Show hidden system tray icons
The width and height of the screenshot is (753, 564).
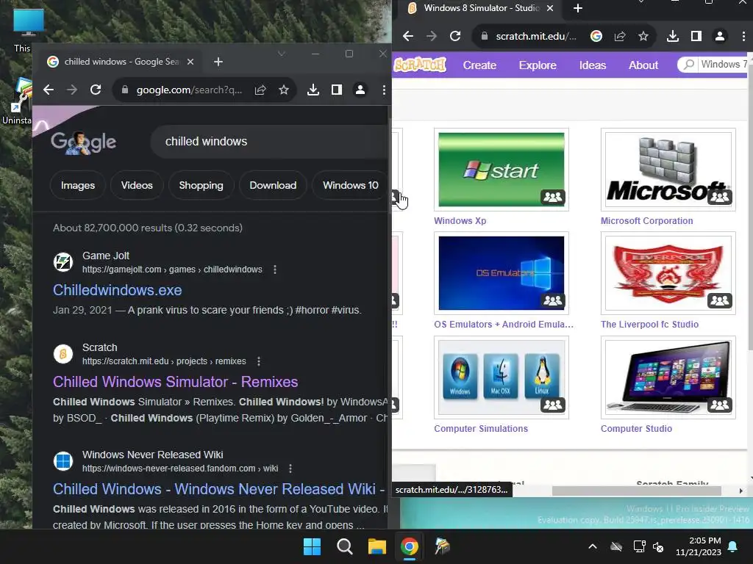point(593,546)
